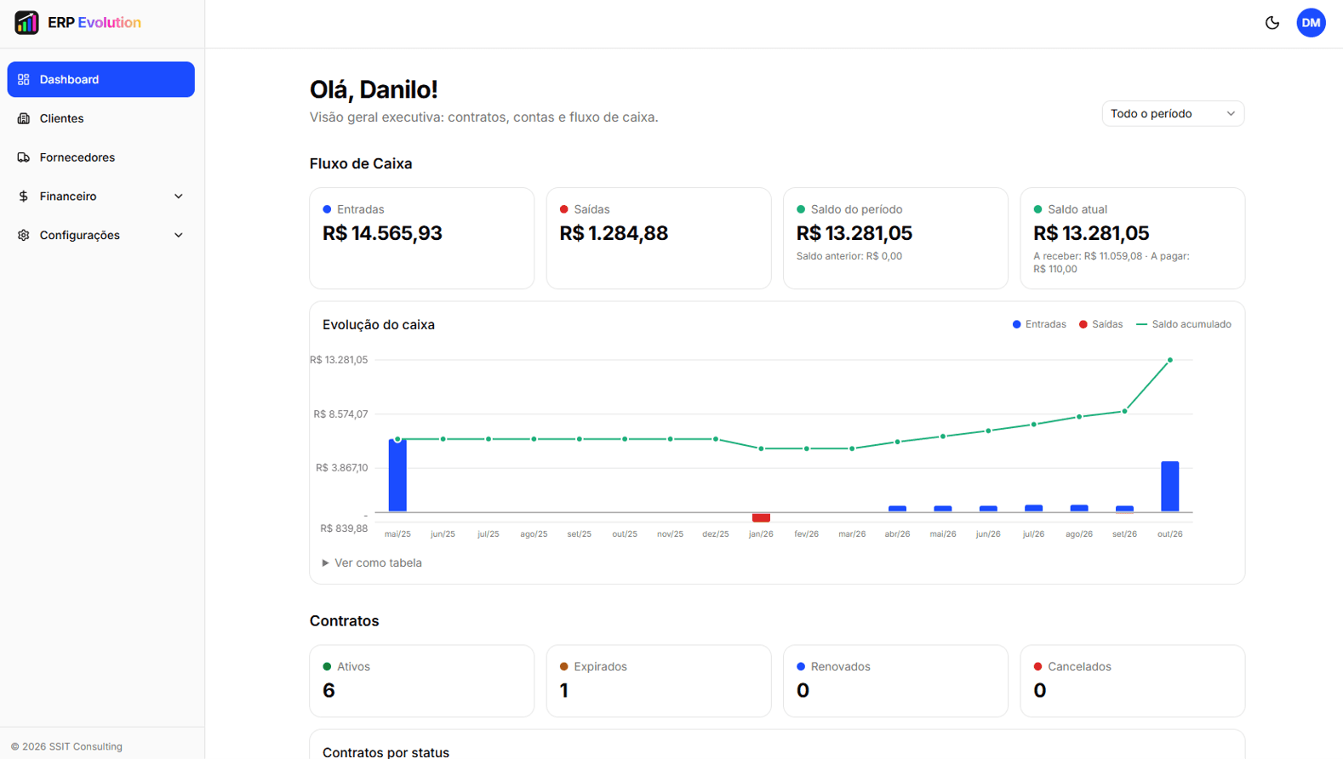Screen dimensions: 1343x759
Task: Click the Saldo do período value
Action: click(854, 233)
